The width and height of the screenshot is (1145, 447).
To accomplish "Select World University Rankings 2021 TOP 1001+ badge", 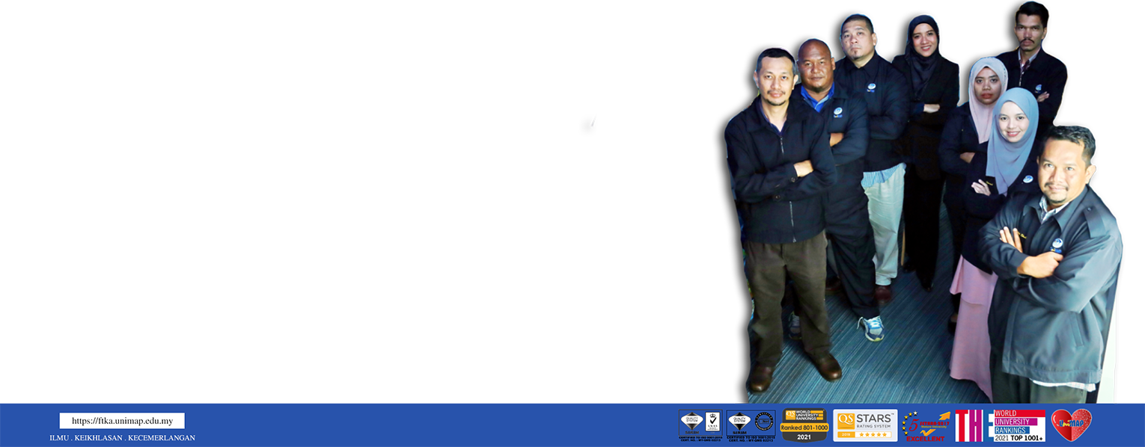I will [1018, 425].
